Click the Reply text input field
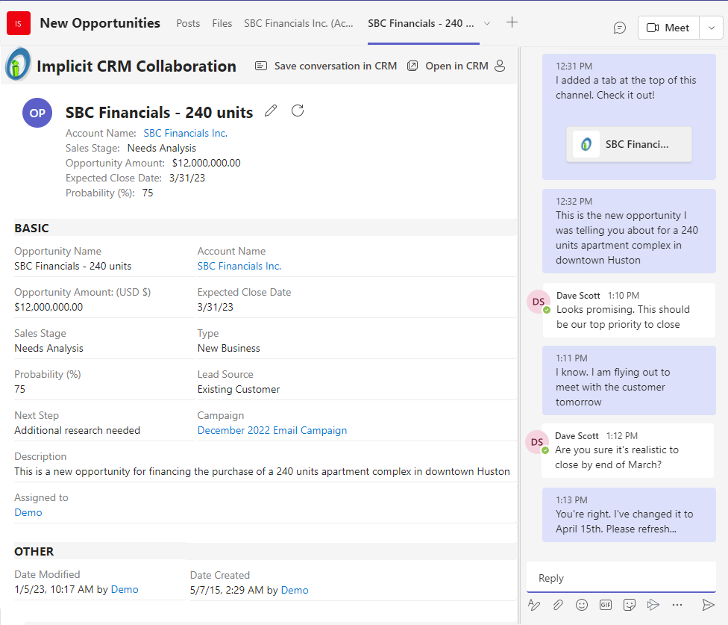 click(x=621, y=578)
